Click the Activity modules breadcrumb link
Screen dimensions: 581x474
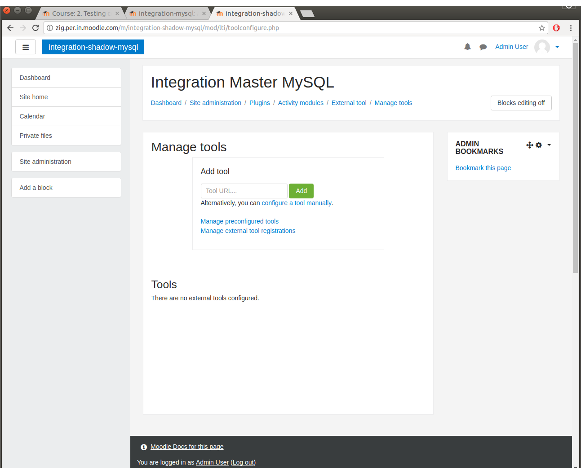click(301, 103)
